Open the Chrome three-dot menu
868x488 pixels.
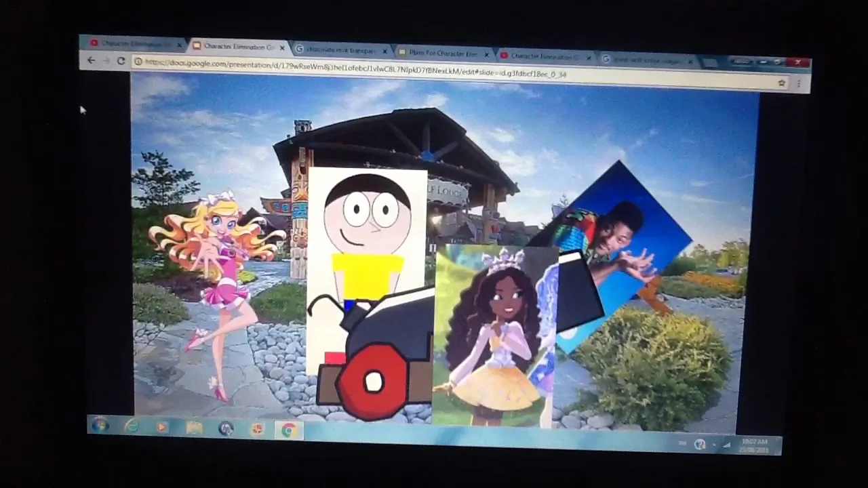799,83
